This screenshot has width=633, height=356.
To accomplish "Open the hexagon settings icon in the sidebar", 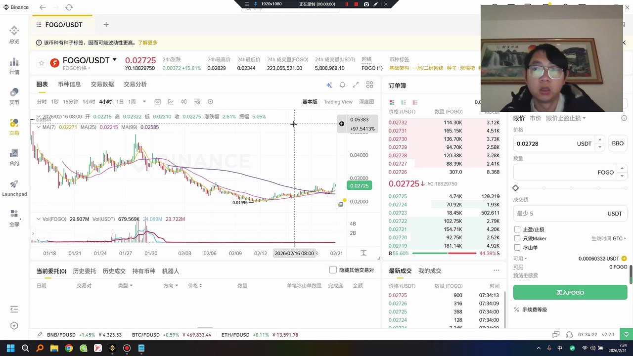I will coord(14,326).
